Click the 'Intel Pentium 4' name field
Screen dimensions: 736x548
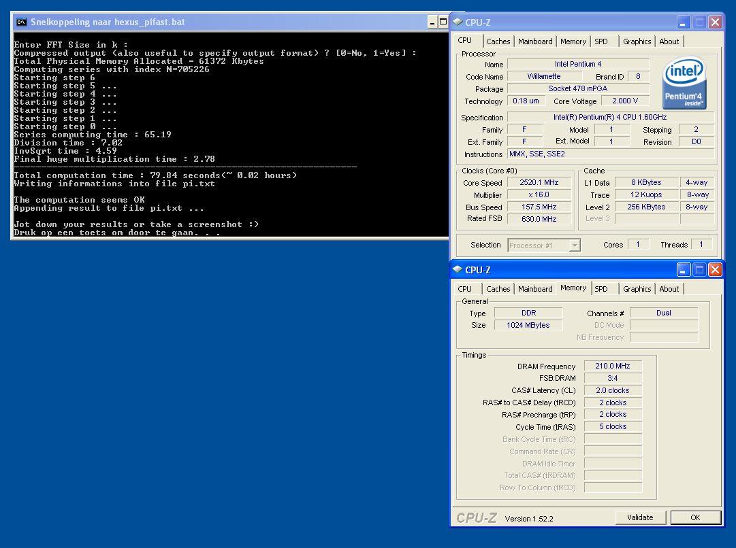(578, 64)
